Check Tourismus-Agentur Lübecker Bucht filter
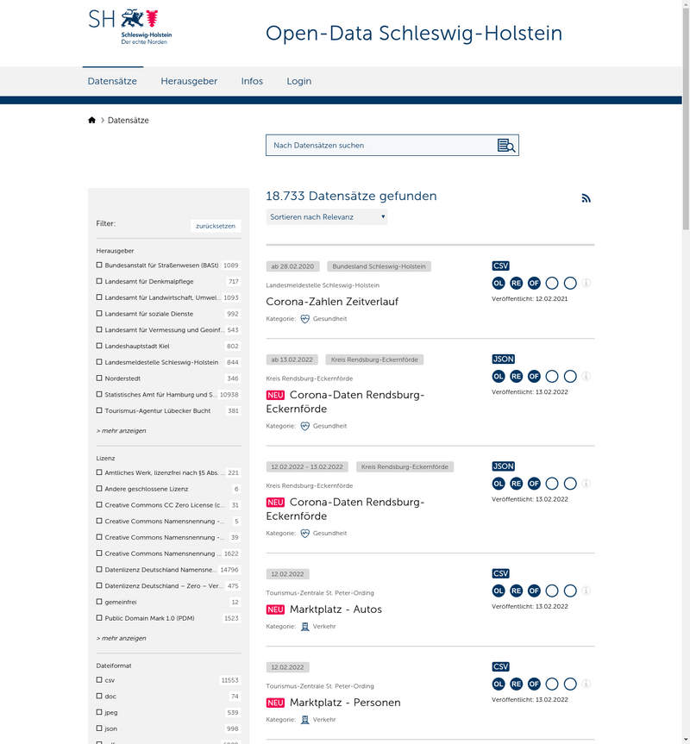 click(99, 410)
